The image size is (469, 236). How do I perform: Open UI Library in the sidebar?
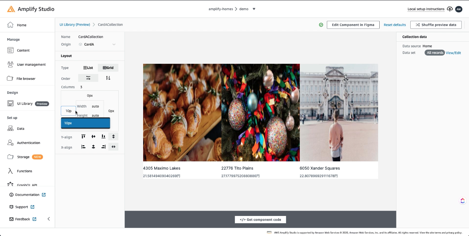pyautogui.click(x=25, y=104)
